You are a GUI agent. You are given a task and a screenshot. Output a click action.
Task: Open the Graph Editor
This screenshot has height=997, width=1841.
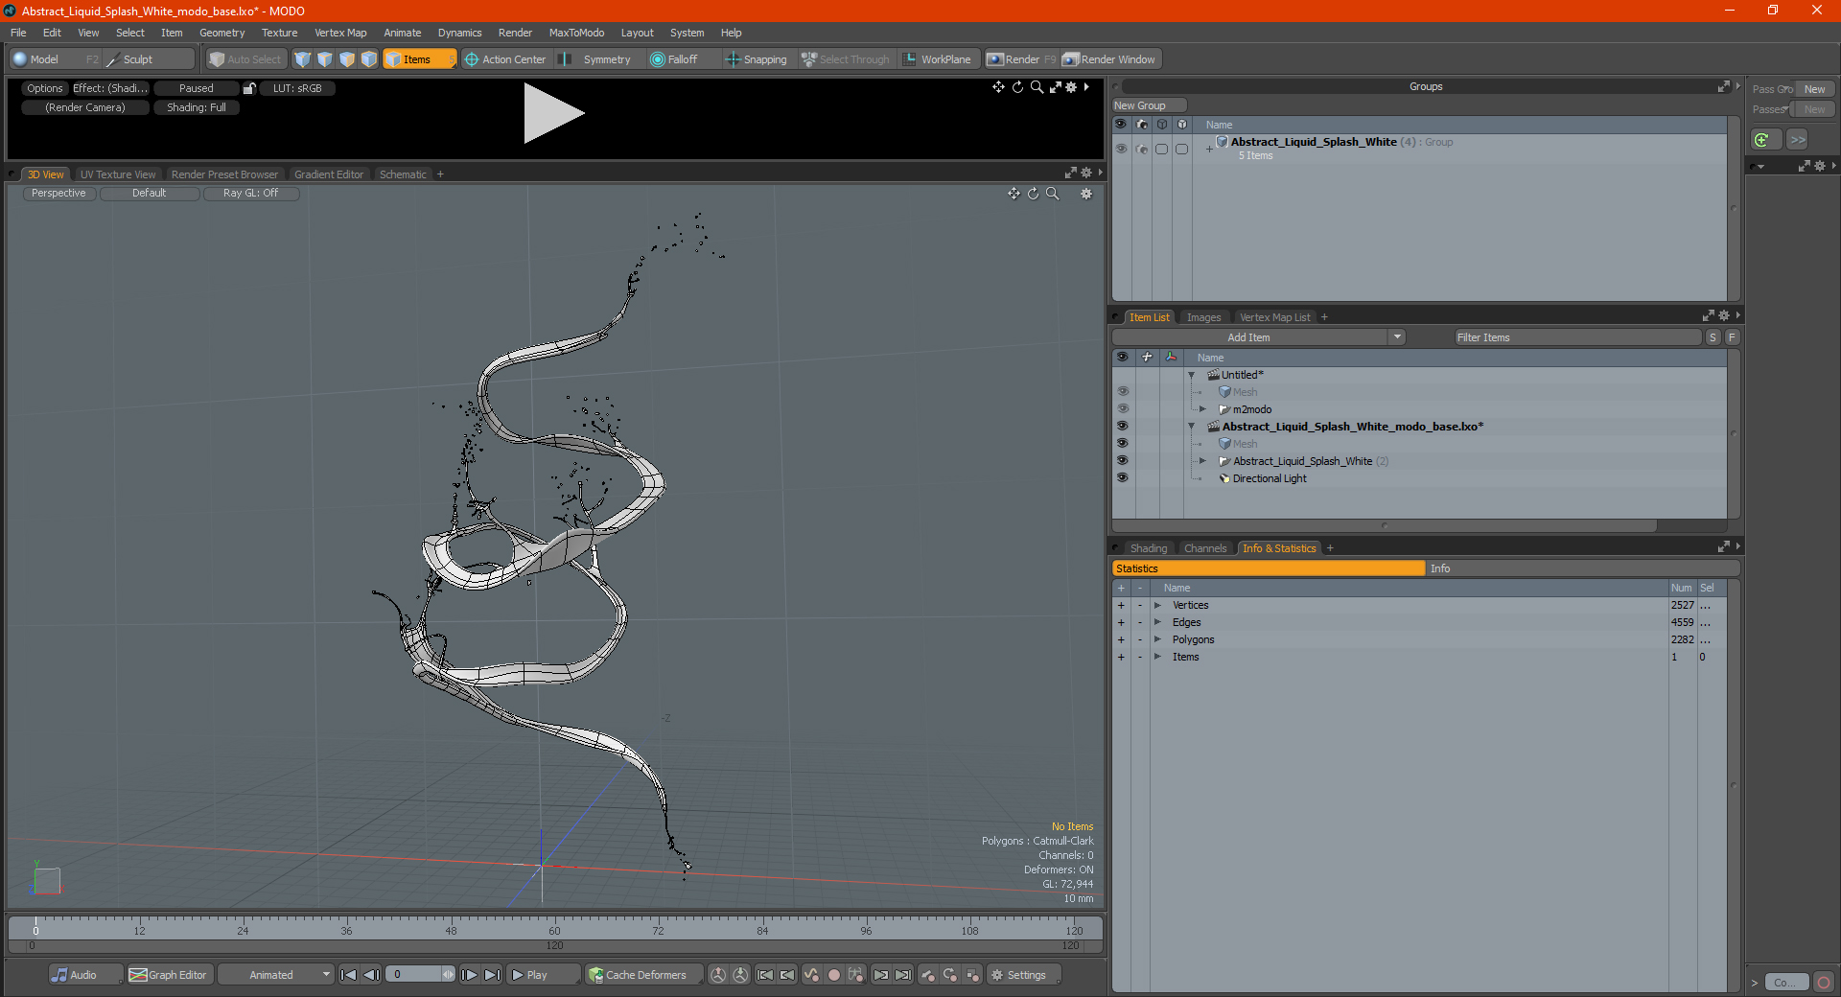coord(169,975)
